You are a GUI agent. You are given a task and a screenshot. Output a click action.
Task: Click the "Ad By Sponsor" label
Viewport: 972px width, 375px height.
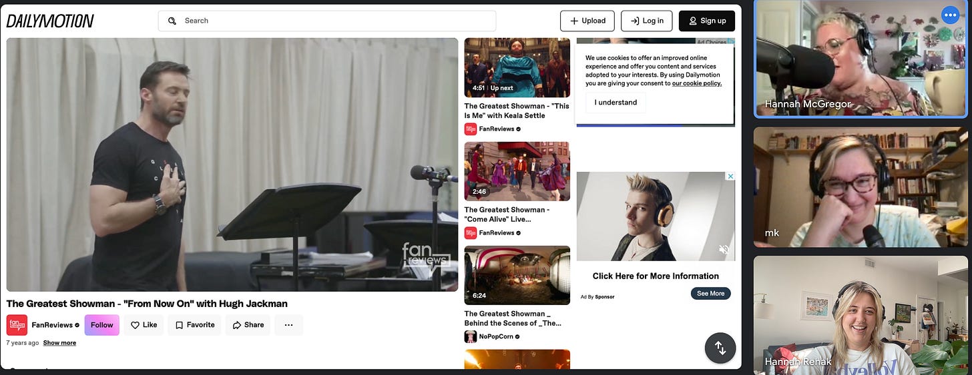597,297
